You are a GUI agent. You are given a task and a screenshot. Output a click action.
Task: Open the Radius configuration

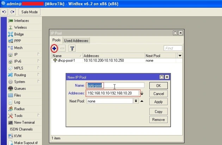(x=20, y=109)
